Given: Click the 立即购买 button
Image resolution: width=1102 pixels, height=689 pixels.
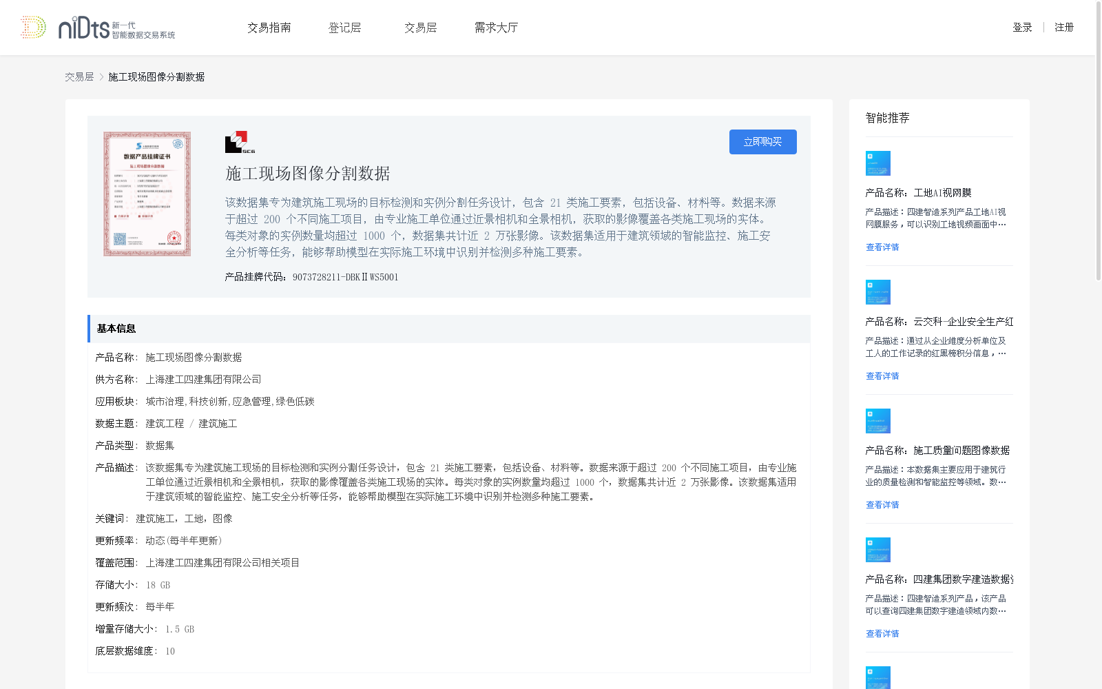Looking at the screenshot, I should click(x=763, y=142).
